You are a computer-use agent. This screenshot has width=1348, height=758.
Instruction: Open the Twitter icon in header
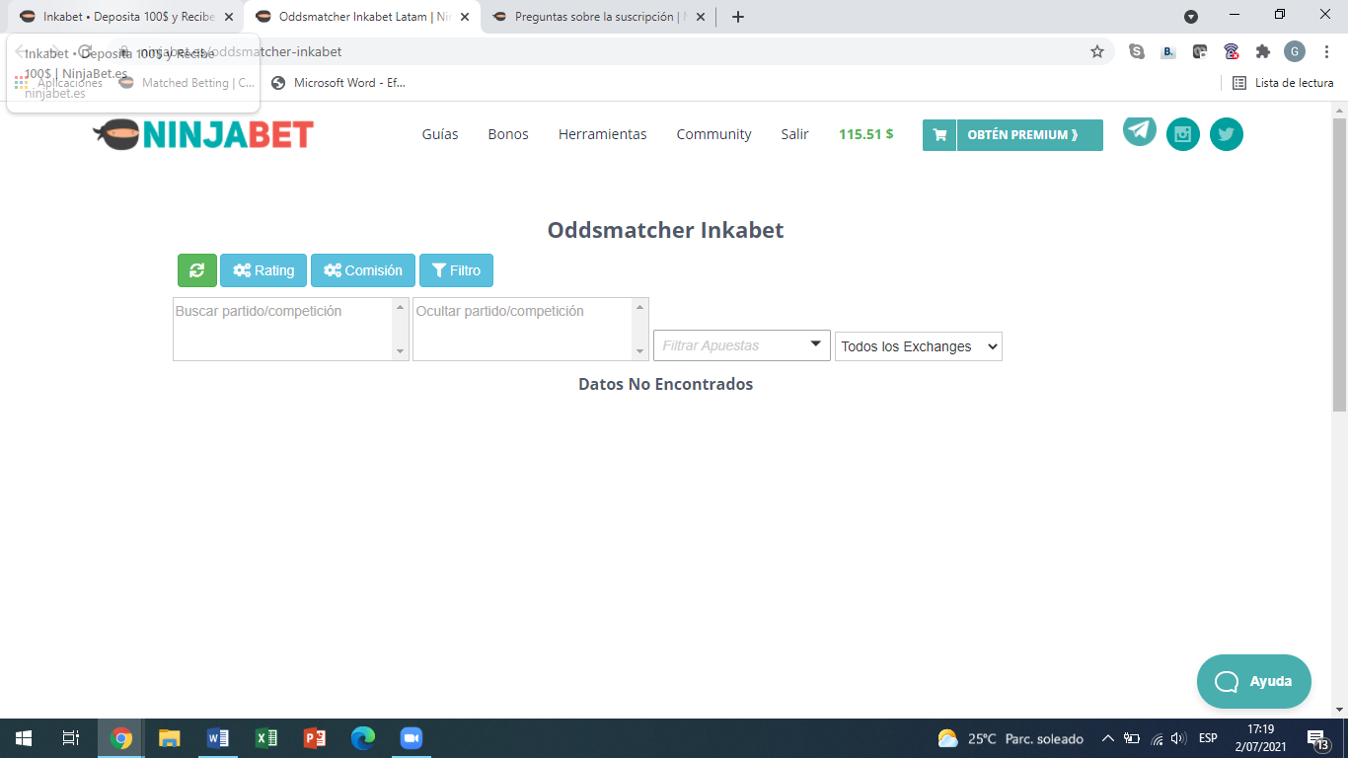point(1227,134)
